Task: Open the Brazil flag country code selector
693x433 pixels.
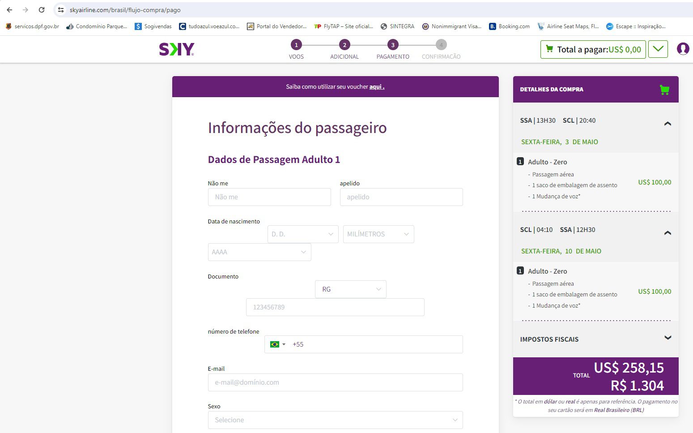Action: [278, 344]
